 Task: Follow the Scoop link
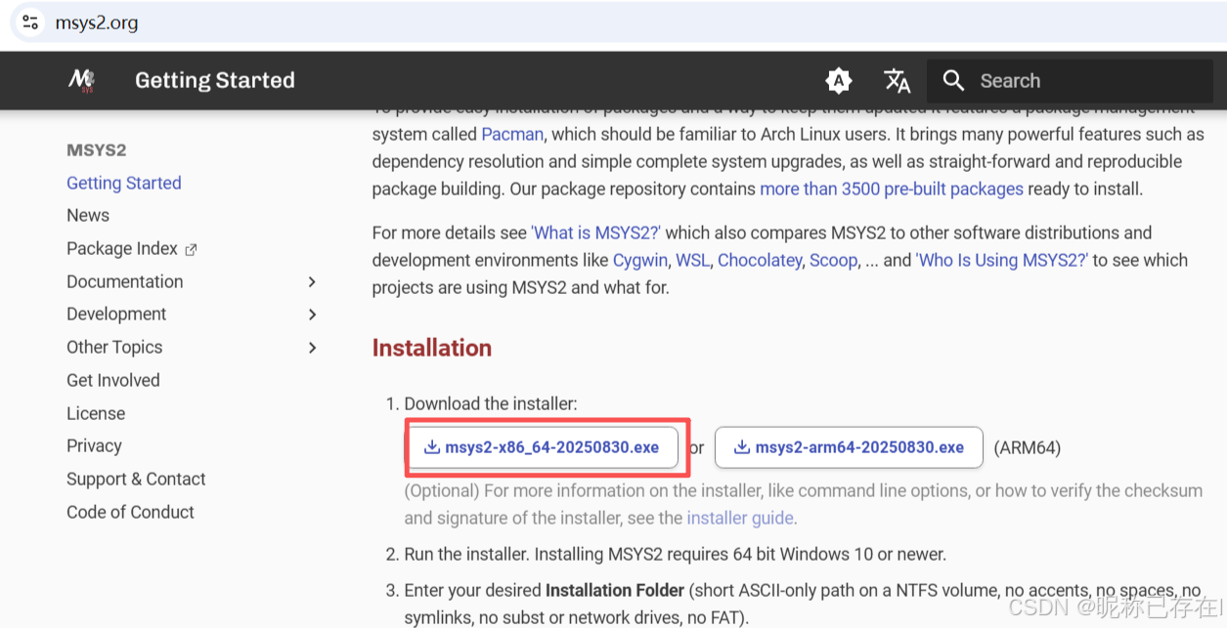(x=833, y=260)
